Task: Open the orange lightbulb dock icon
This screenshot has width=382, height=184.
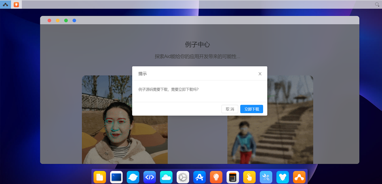Action: [216, 177]
